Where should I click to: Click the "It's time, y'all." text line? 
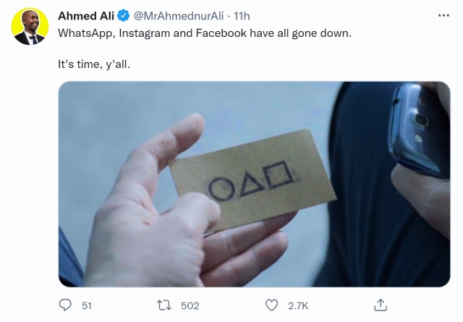click(94, 64)
